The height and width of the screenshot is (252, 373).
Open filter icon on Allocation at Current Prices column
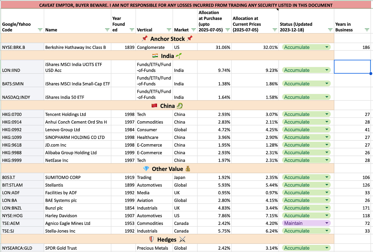(275, 30)
